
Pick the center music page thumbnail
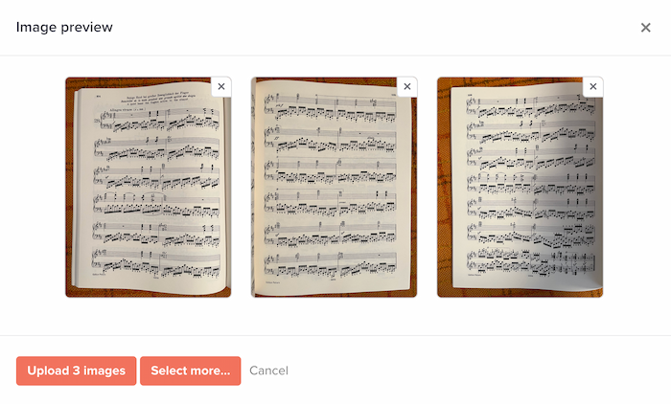(334, 188)
